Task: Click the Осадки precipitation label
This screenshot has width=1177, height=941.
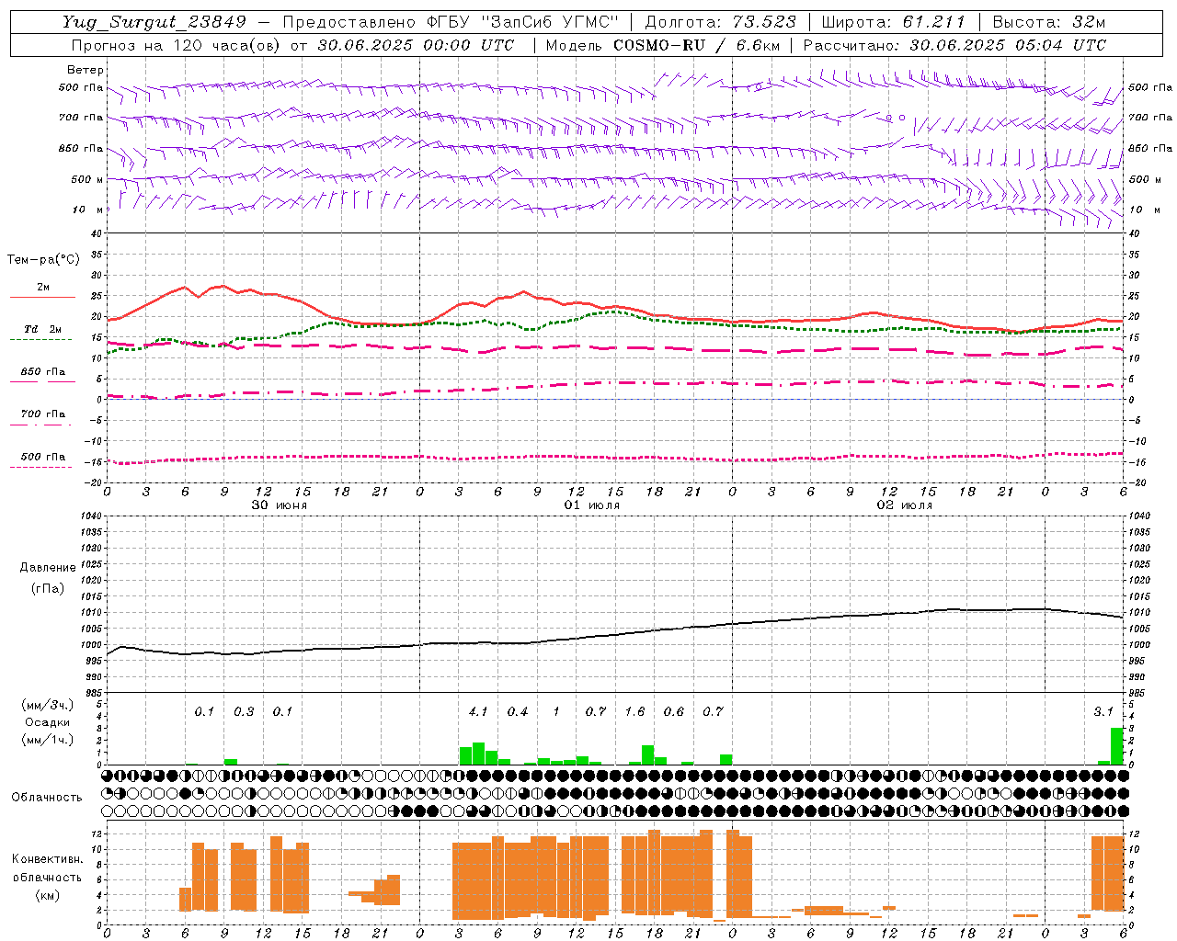Action: coord(48,722)
